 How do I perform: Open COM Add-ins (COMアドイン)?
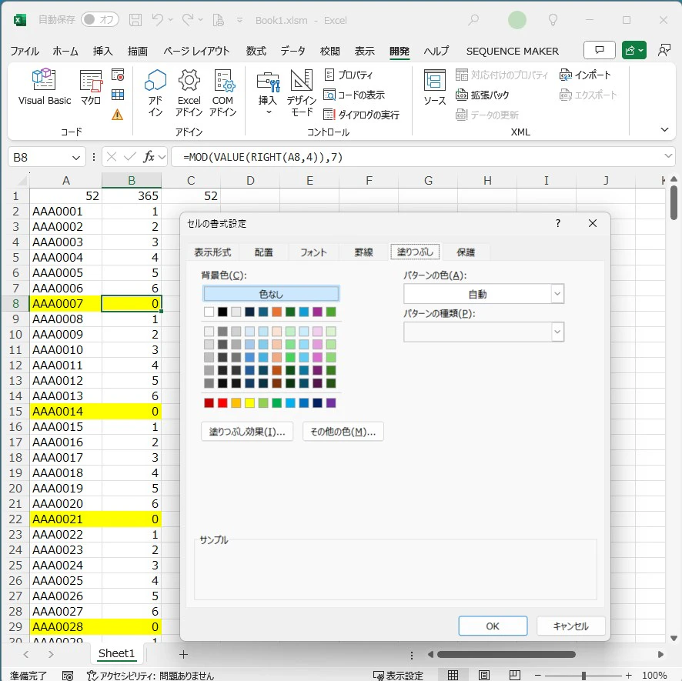point(223,92)
